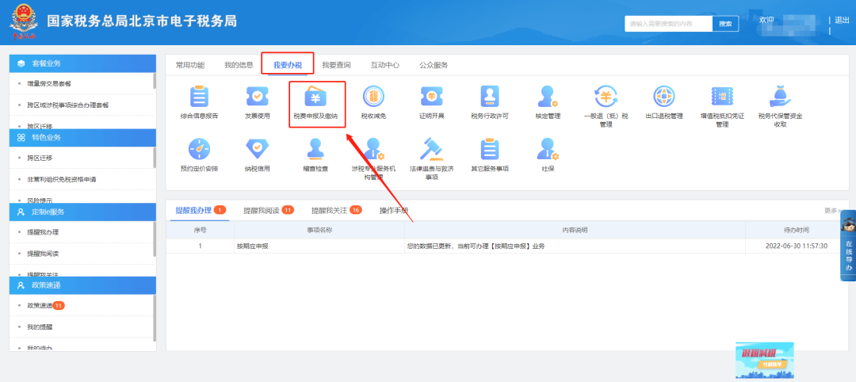Open 增值税抵扣凭证管理 icon

[x=722, y=97]
